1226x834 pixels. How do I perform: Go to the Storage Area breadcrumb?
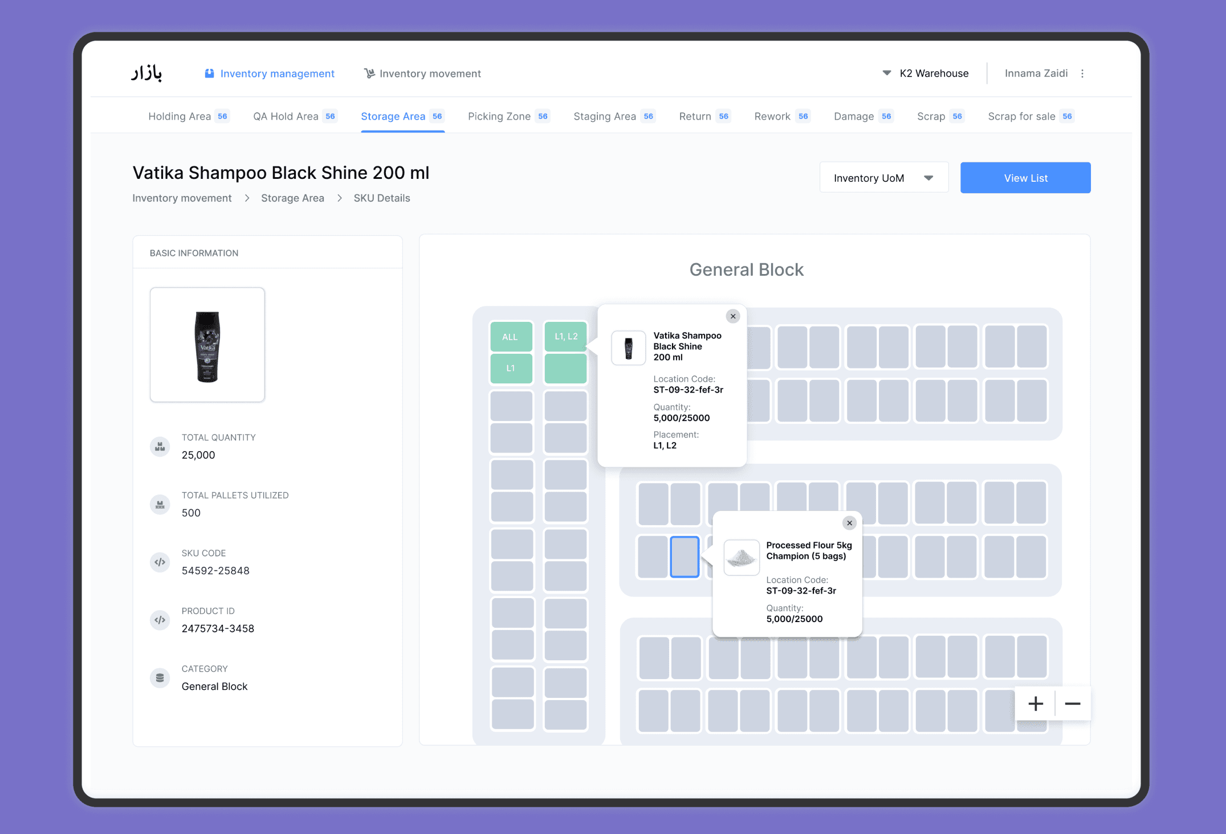pos(292,198)
